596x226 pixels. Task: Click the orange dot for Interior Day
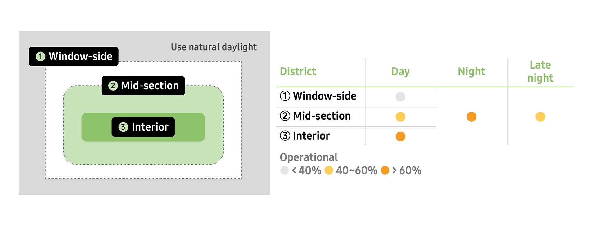click(x=400, y=136)
